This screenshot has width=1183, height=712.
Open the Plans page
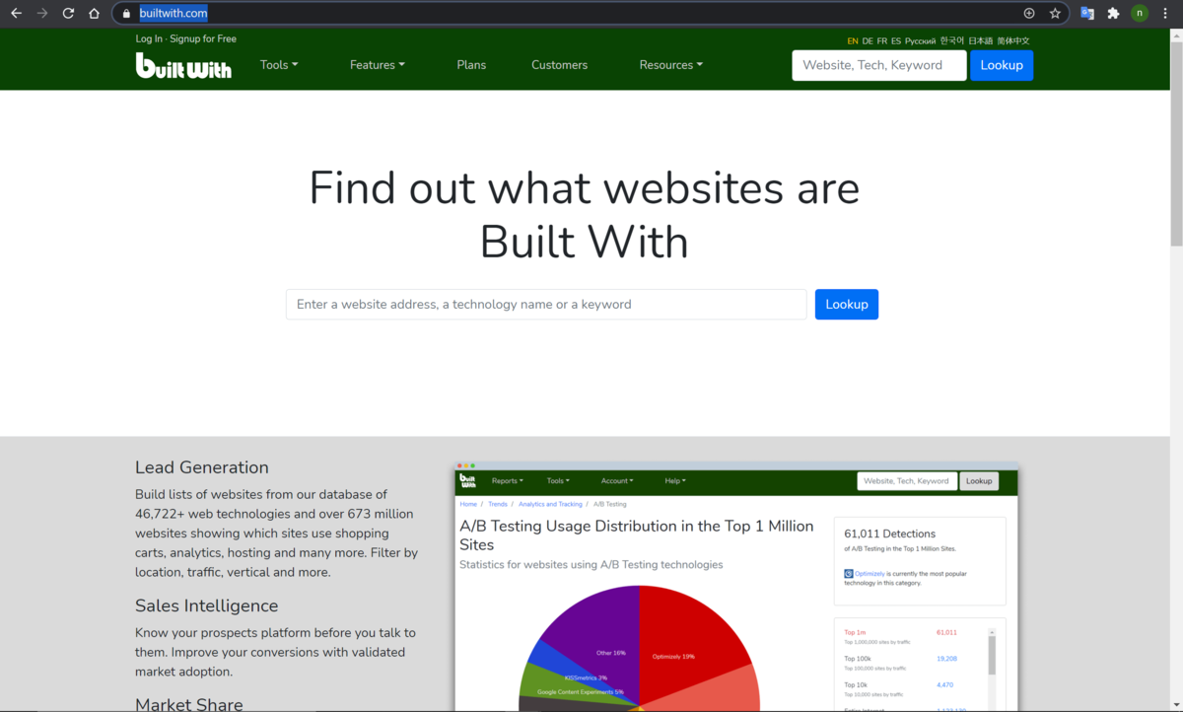pos(471,65)
